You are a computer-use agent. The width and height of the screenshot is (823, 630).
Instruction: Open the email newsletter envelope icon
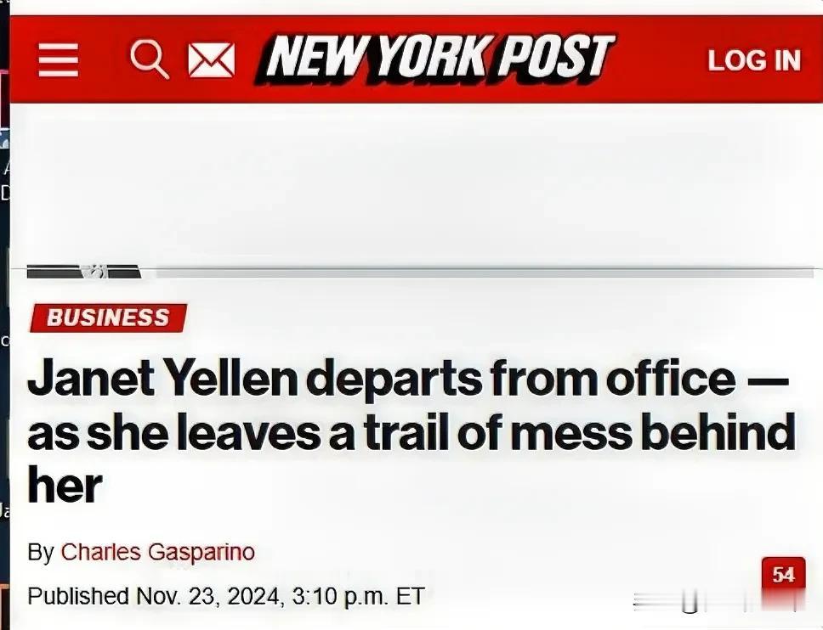pyautogui.click(x=210, y=61)
